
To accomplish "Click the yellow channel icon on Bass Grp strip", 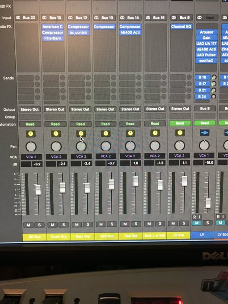I will tap(81, 133).
